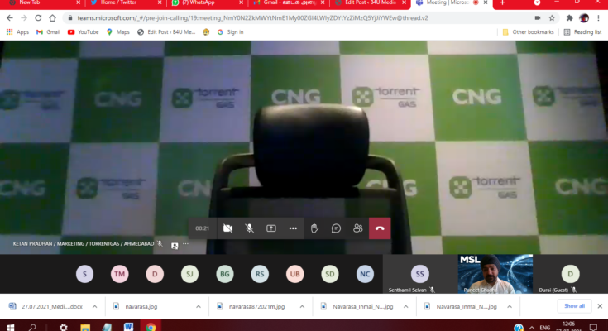Open the Chrome profile avatar

tap(584, 18)
